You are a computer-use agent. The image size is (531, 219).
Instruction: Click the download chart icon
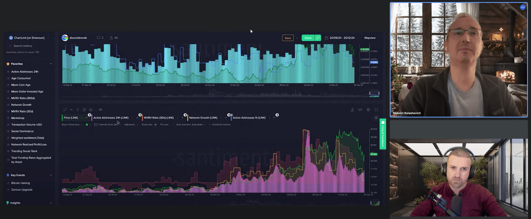pyautogui.click(x=352, y=110)
